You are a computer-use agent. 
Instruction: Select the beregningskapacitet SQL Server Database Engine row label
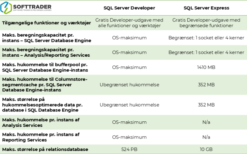[x=47, y=38]
